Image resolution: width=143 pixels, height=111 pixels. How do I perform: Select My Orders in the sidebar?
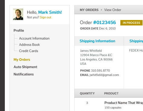point(22,60)
